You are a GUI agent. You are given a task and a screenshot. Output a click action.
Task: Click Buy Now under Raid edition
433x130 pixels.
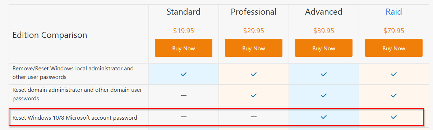[x=394, y=48]
